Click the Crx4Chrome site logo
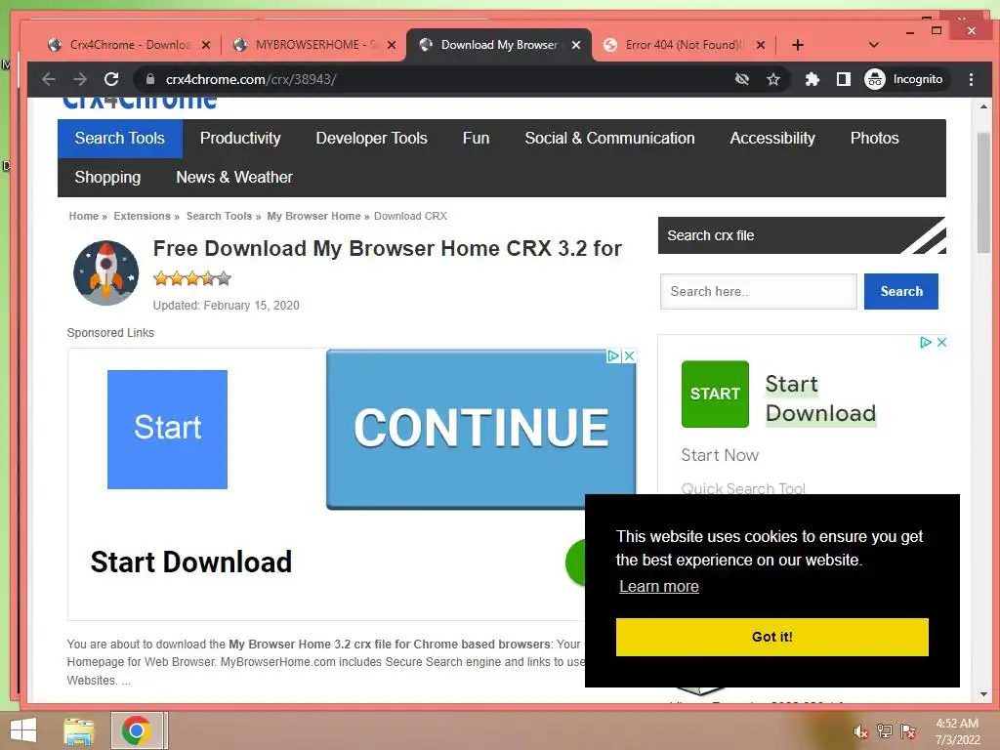 coord(140,102)
